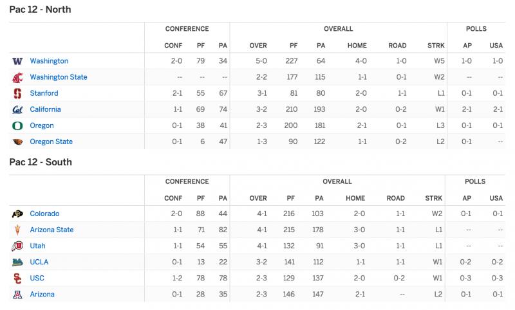This screenshot has height=310, width=515.
Task: Select the Oregon Ducks O logo
Action: (17, 125)
